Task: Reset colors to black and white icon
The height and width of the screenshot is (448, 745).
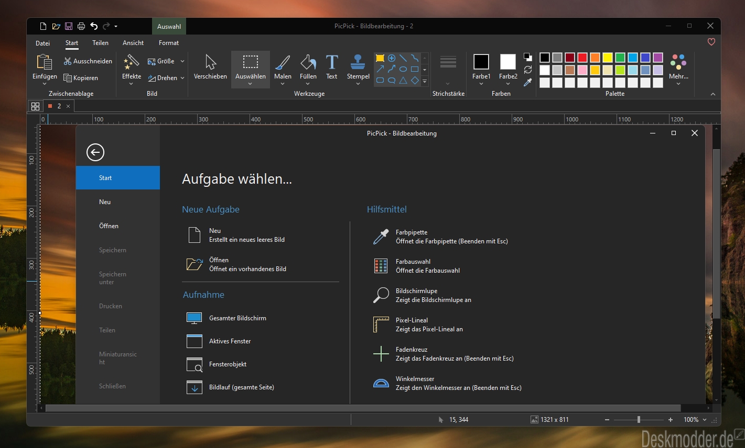Action: pyautogui.click(x=528, y=57)
